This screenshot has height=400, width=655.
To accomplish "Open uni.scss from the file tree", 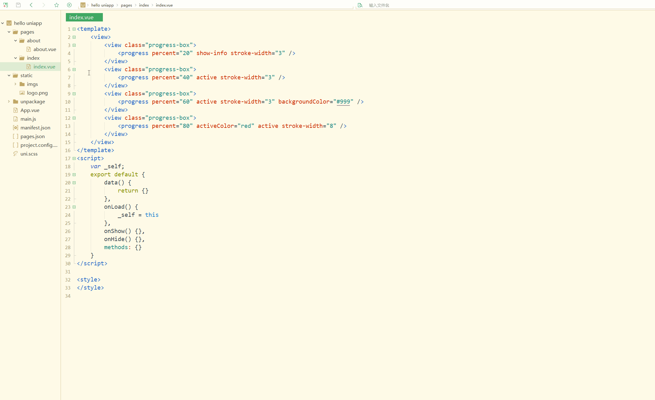I will (29, 154).
